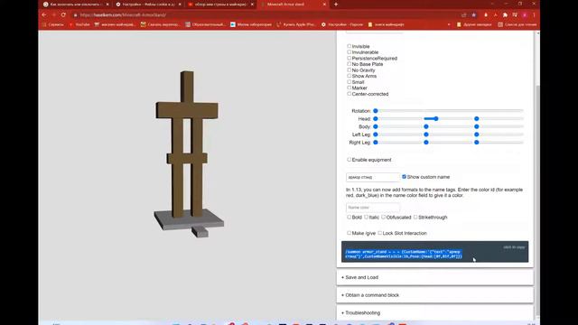Enable Obfuscated name formatting
Image resolution: width=578 pixels, height=325 pixels.
pyautogui.click(x=383, y=217)
